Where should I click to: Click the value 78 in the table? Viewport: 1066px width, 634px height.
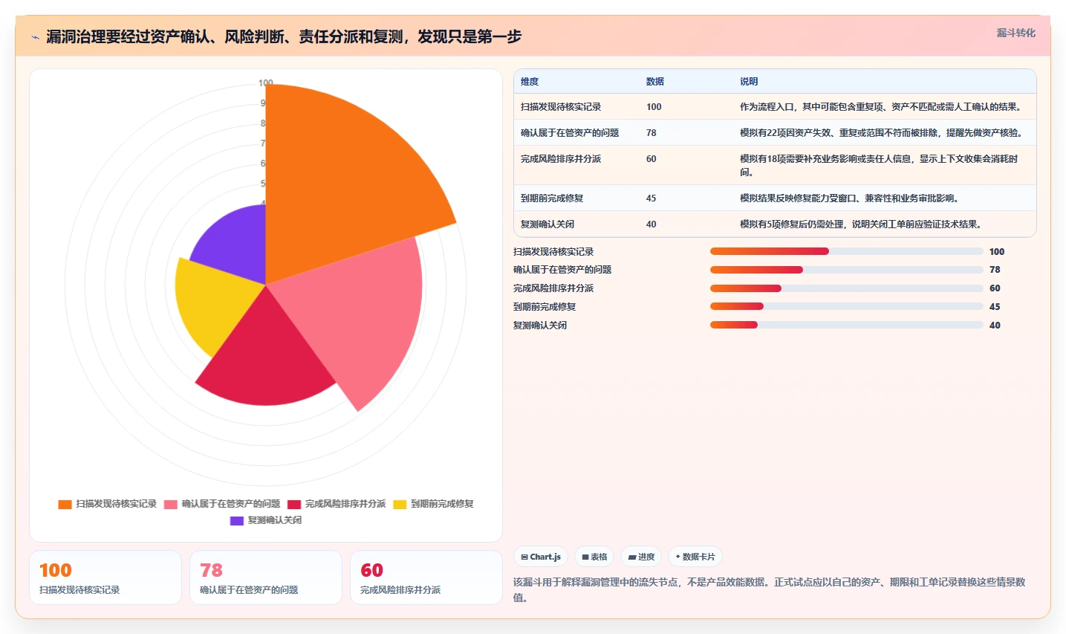tap(651, 133)
